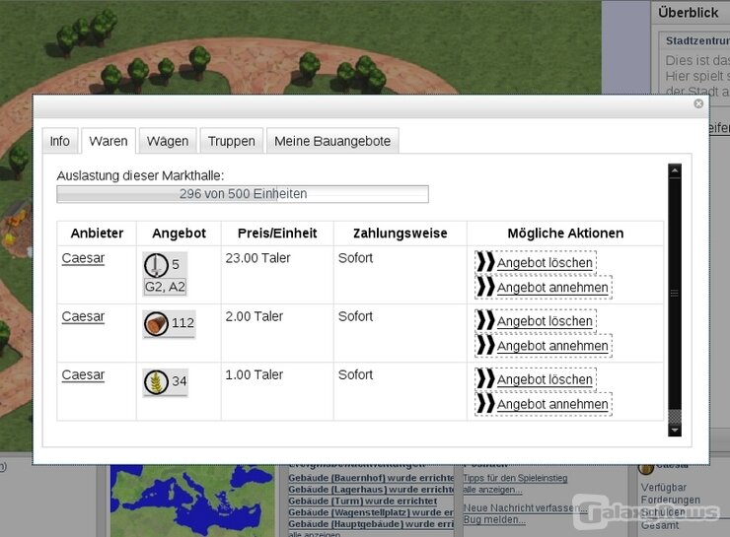Go to the Meine Bauangebote tab
730x537 pixels.
[332, 141]
